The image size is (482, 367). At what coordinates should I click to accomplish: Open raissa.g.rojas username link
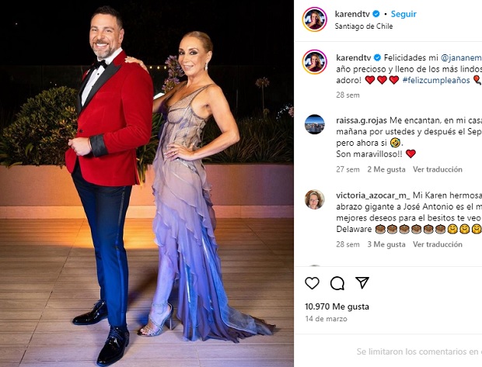[x=361, y=120]
